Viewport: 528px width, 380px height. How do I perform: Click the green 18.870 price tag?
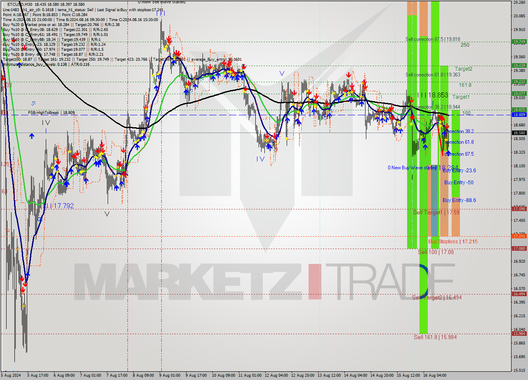pyautogui.click(x=519, y=109)
